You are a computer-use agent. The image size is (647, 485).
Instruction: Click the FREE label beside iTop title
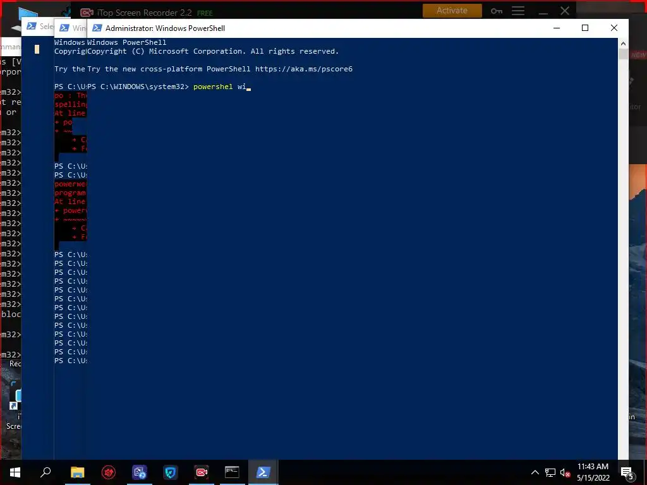(205, 13)
